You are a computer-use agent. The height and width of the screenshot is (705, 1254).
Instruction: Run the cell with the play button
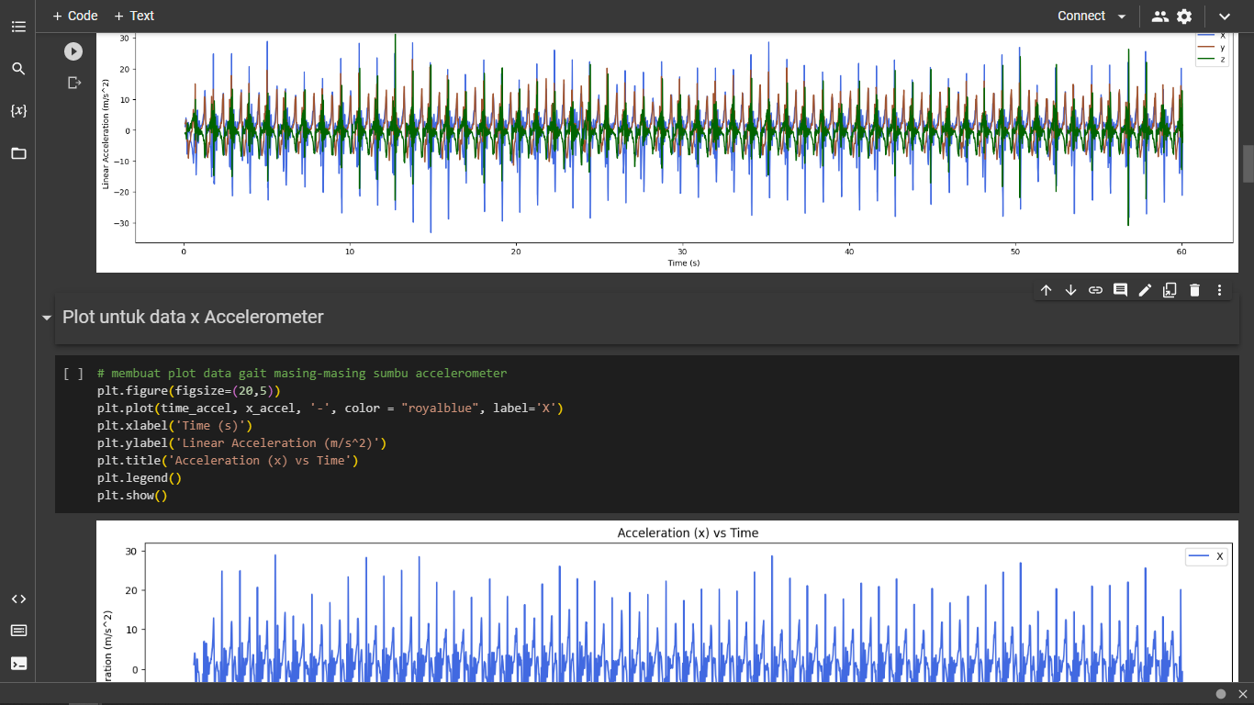[73, 52]
